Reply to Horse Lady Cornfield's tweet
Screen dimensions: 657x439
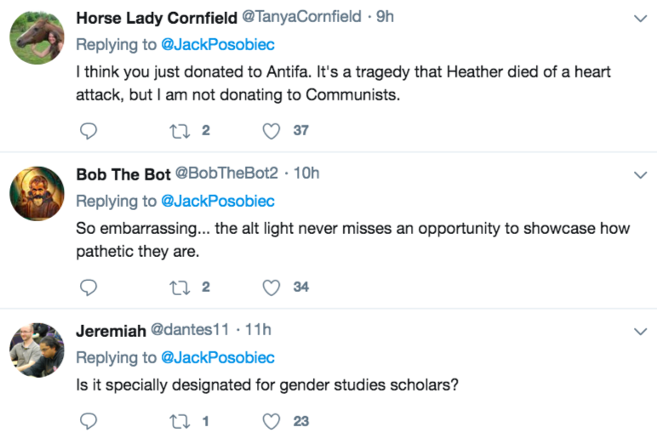coord(89,131)
